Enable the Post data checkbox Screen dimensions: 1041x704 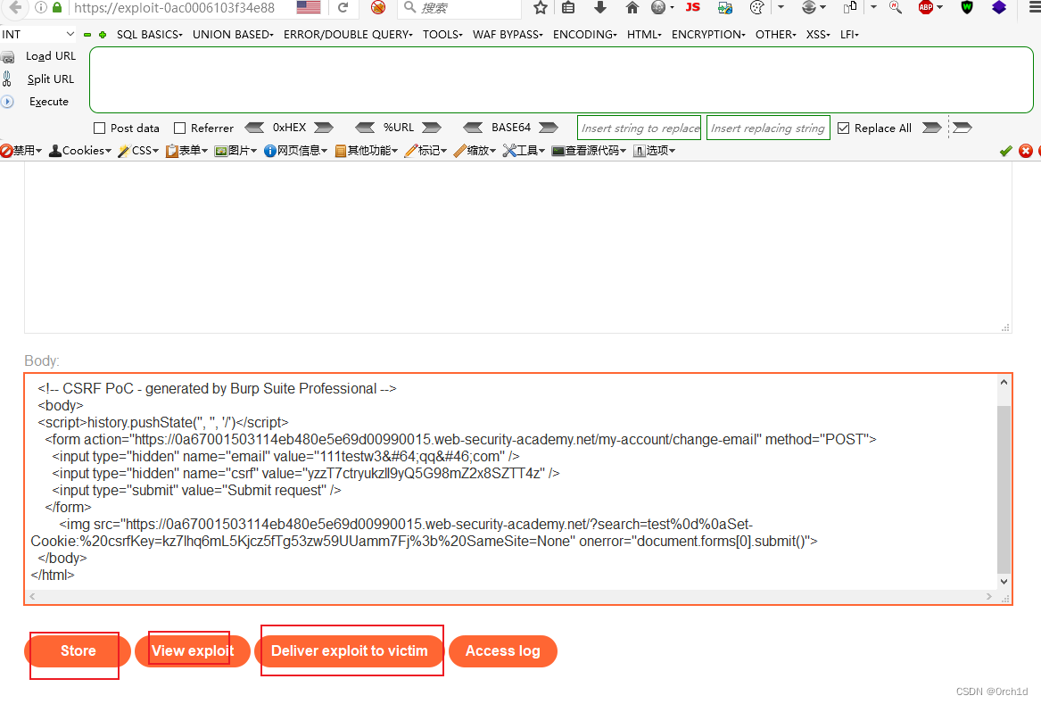pos(100,128)
